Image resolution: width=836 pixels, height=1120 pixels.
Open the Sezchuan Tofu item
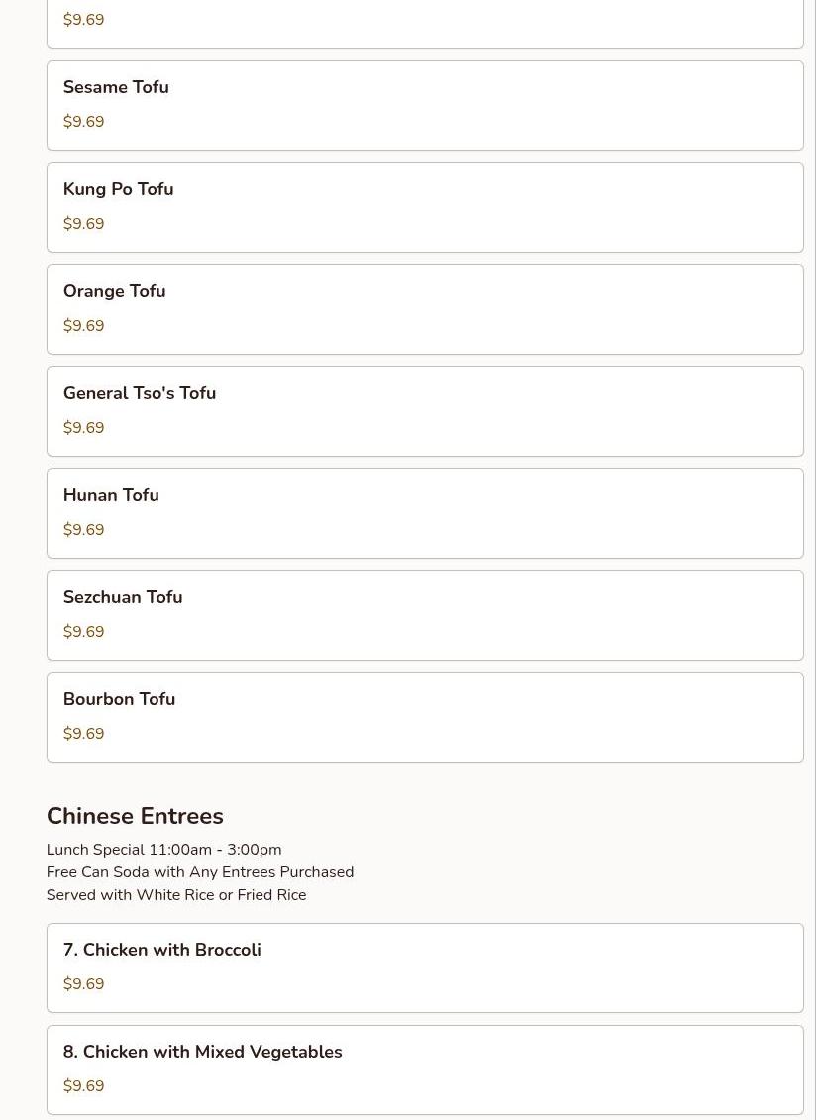pos(424,615)
